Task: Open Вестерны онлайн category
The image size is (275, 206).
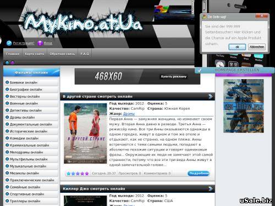Action: [x=31, y=96]
